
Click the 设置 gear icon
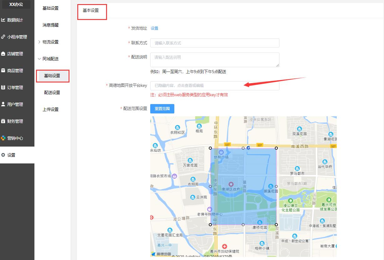3,155
